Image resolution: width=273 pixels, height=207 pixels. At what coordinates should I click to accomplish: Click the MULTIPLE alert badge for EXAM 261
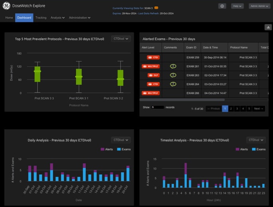[x=151, y=66]
